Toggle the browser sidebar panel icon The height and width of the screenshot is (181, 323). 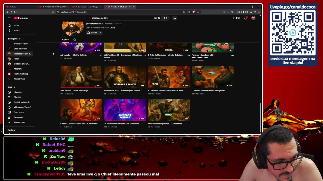point(243,12)
